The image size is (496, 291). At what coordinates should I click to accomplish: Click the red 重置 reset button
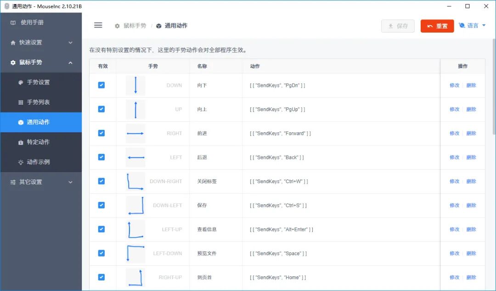point(437,26)
